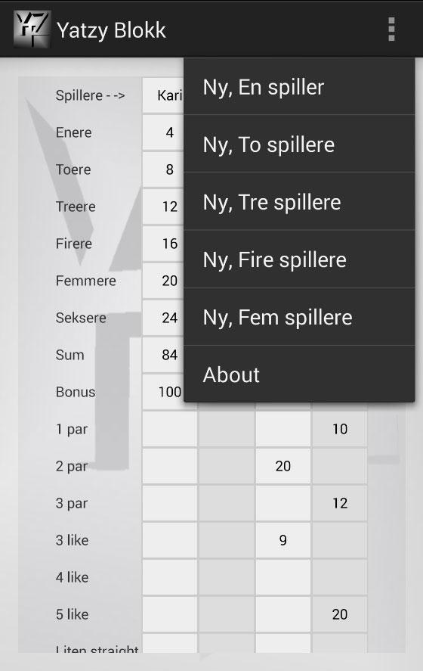Tap the Kari player name field

pos(163,95)
